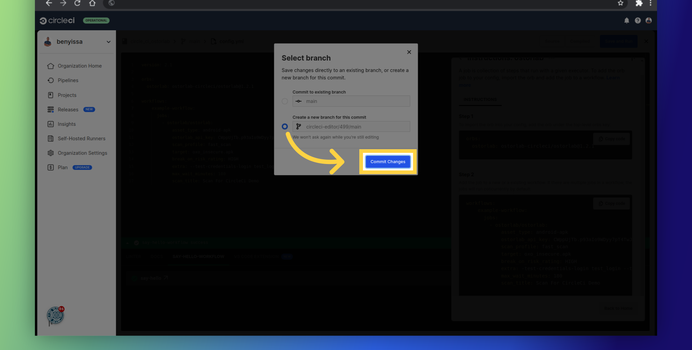Click the CircleCI logo
Screen dimensions: 692x350
tap(57, 21)
